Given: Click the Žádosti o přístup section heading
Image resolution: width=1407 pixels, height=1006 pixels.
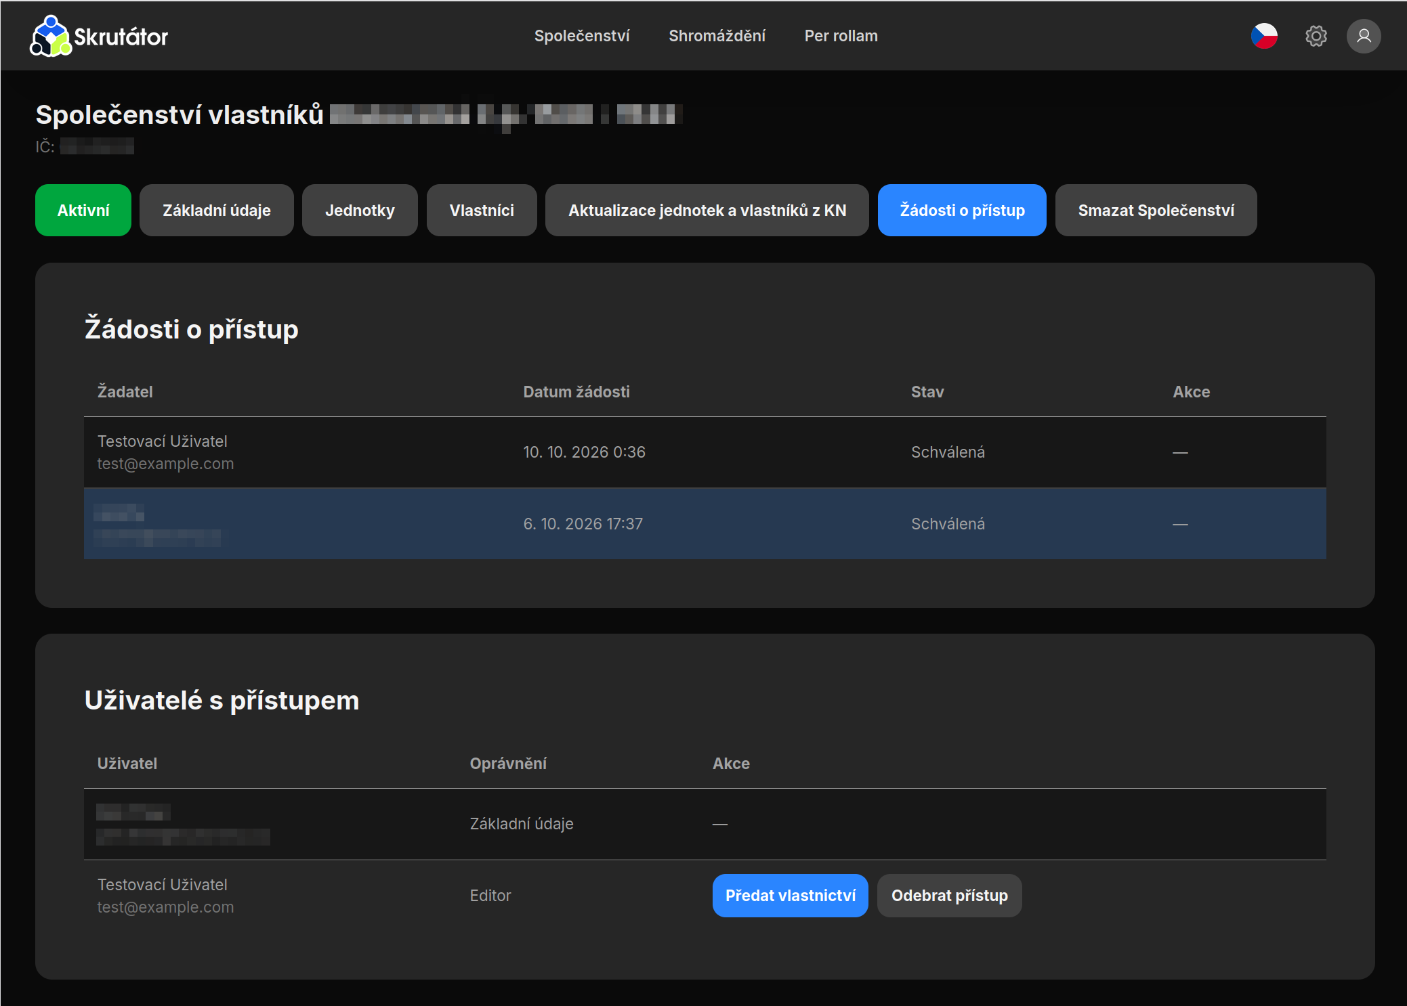Looking at the screenshot, I should 191,330.
